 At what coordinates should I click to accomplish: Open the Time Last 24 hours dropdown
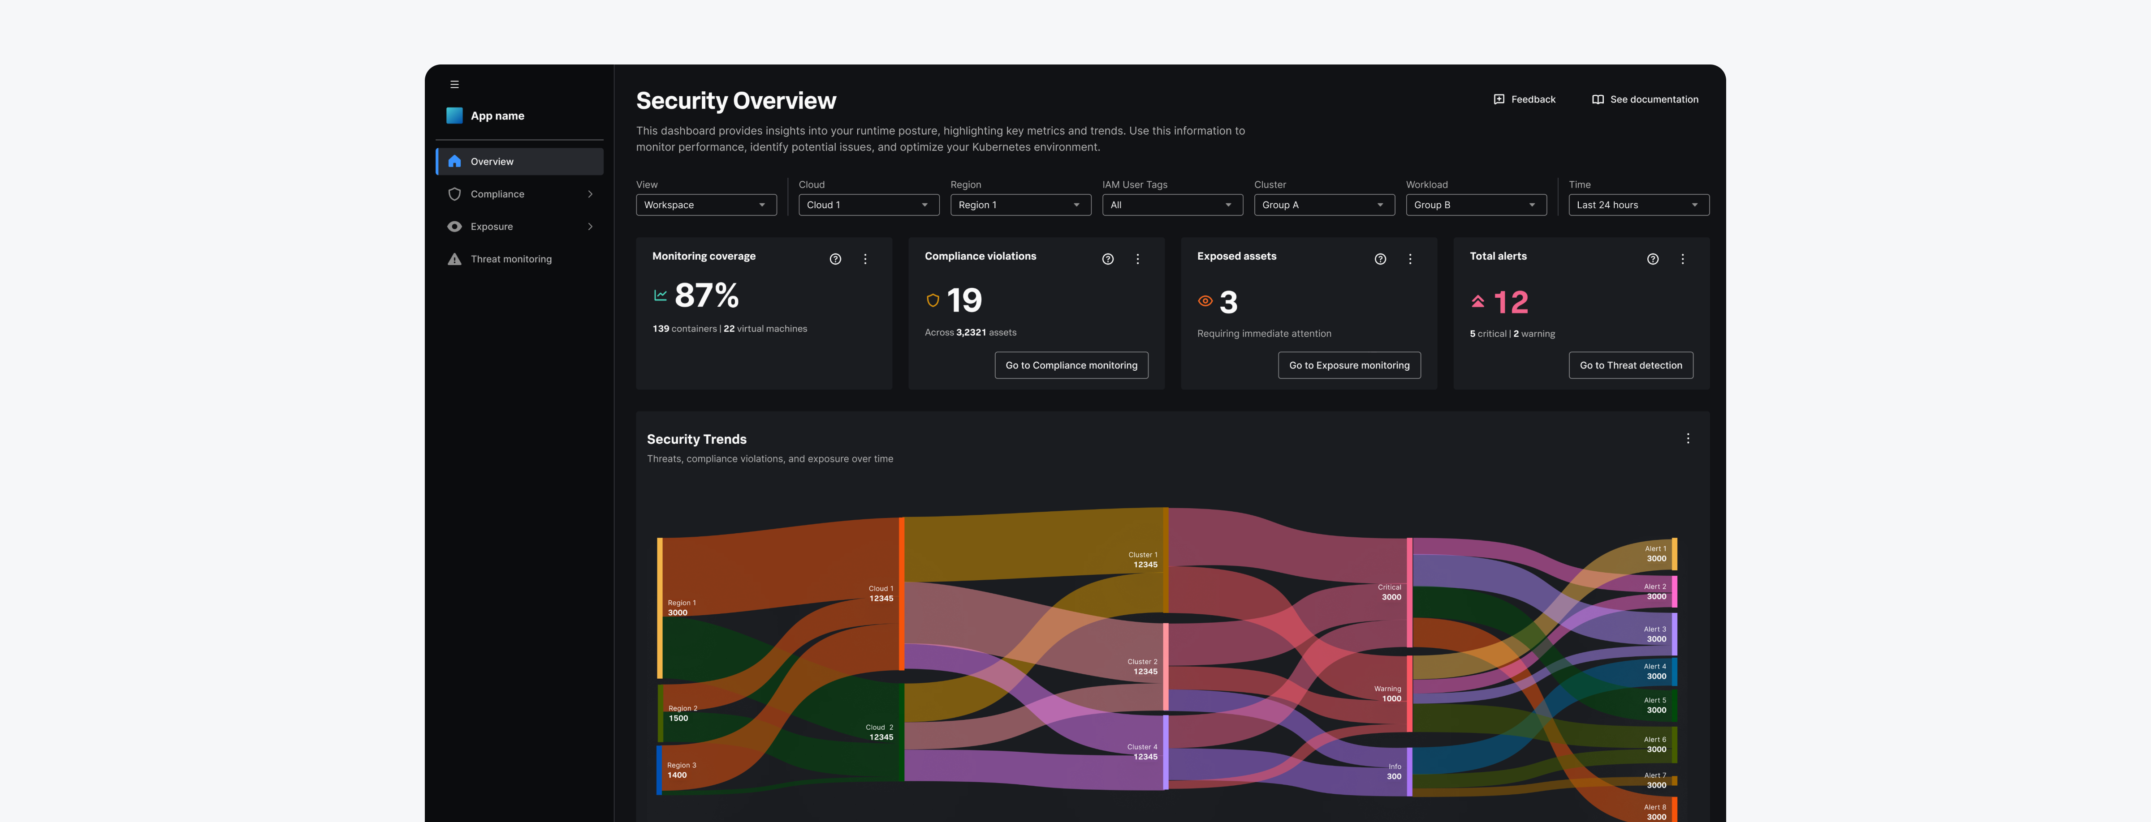click(1637, 205)
